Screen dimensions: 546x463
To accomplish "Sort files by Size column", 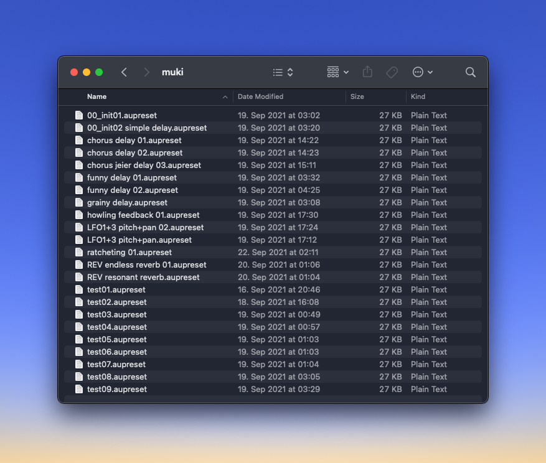I will 357,96.
